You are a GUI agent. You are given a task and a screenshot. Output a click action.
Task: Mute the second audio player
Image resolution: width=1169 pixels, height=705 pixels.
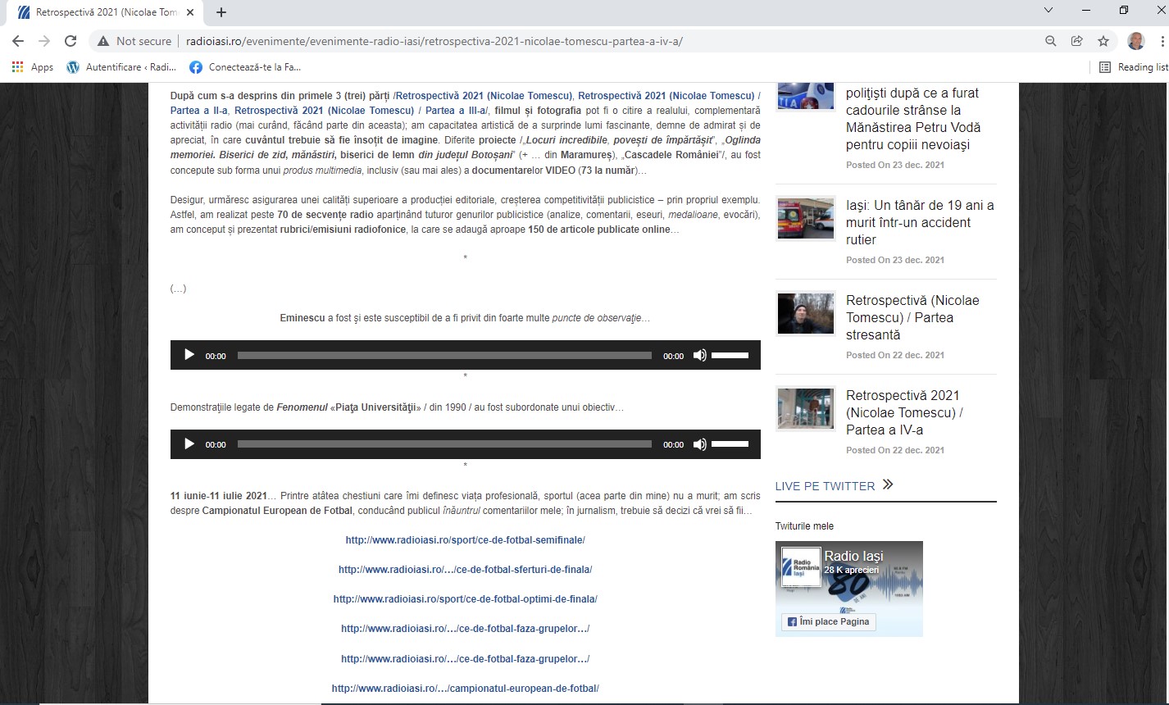(x=699, y=444)
